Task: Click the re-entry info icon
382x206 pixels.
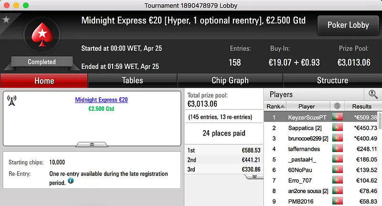Action: coord(71,181)
